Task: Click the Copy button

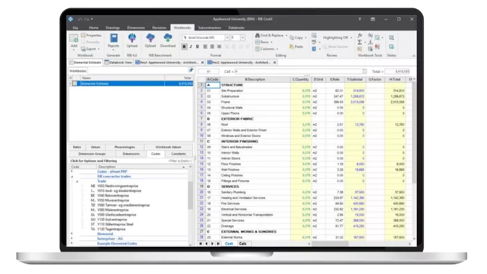Action: coord(298,38)
